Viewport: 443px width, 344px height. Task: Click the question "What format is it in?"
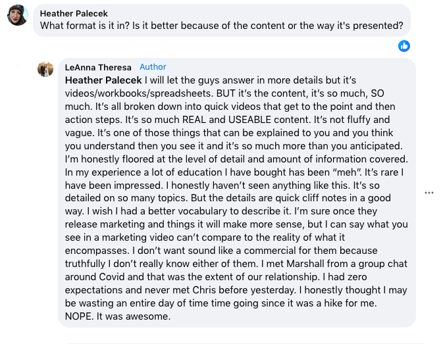(x=85, y=26)
